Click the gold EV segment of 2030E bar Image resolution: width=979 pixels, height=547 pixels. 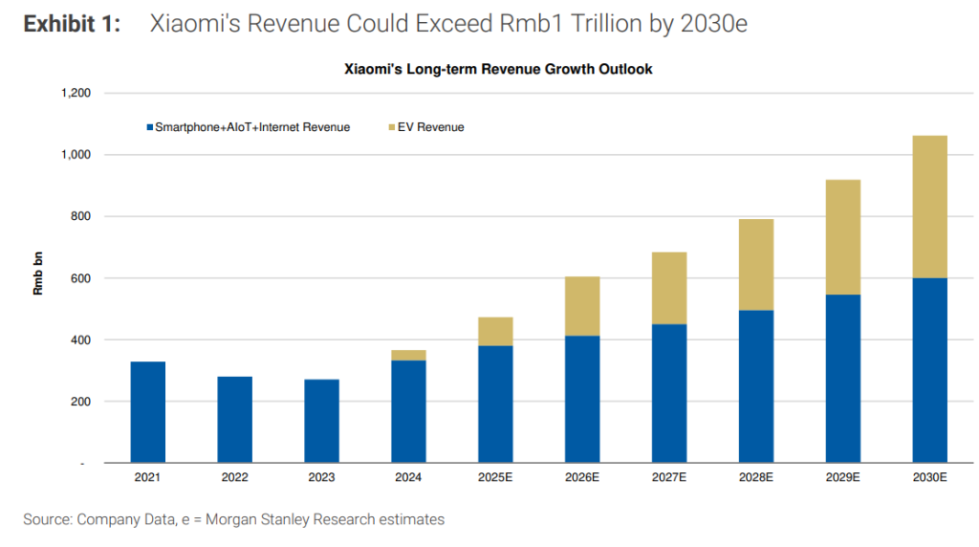(x=929, y=207)
